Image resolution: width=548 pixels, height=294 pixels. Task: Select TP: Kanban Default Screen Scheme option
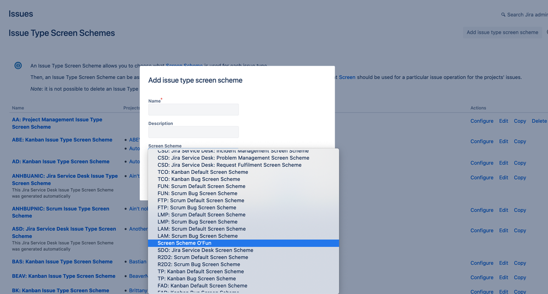[x=243, y=272]
